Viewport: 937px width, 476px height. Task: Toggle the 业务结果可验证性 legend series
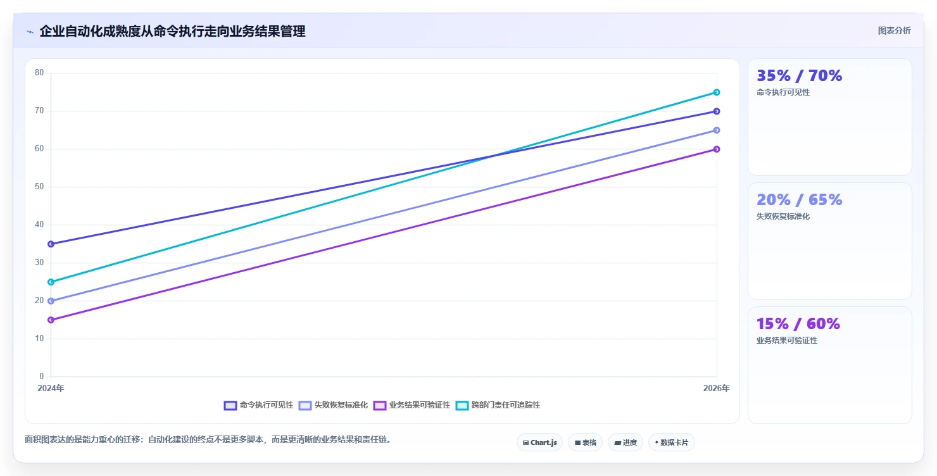click(x=412, y=405)
